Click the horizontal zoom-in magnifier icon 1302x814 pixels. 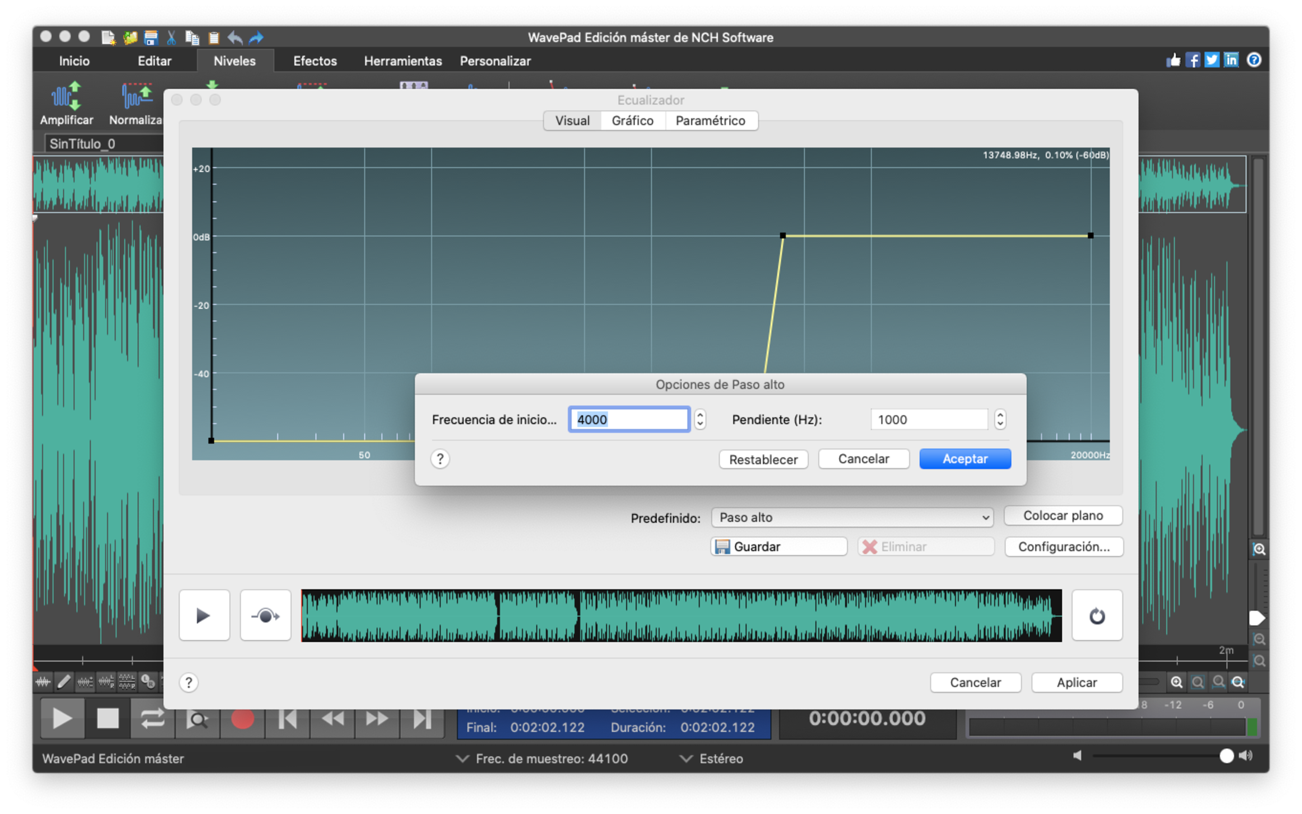[x=1177, y=682]
